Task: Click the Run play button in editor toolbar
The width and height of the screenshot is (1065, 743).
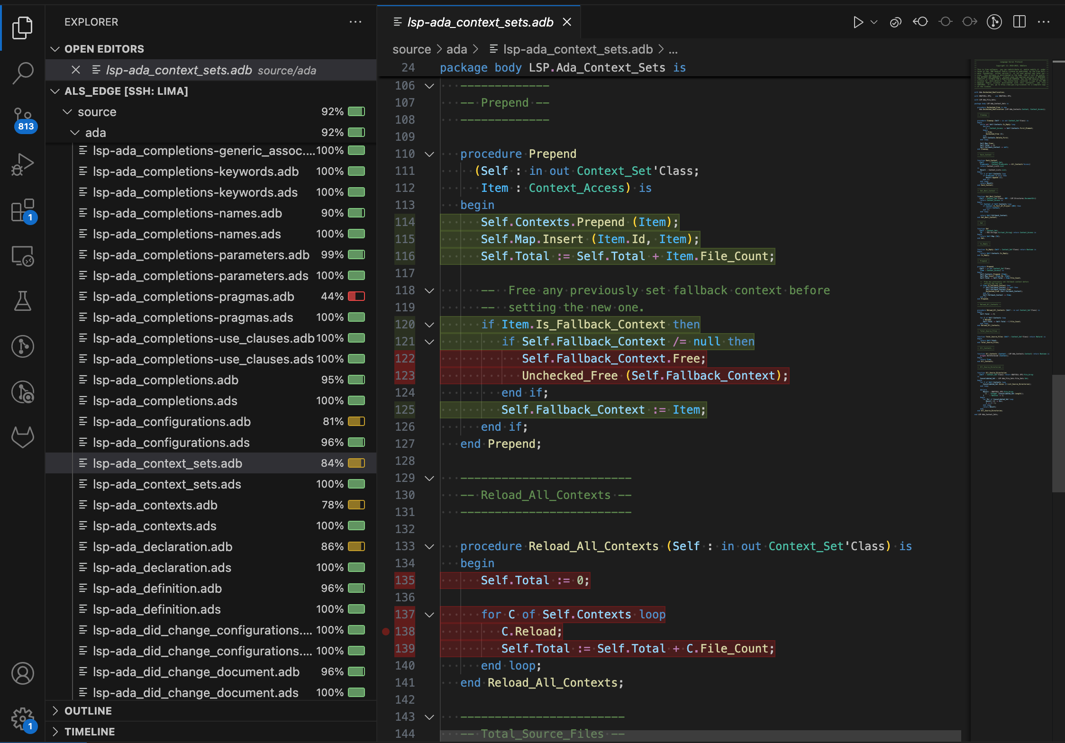Action: tap(857, 22)
